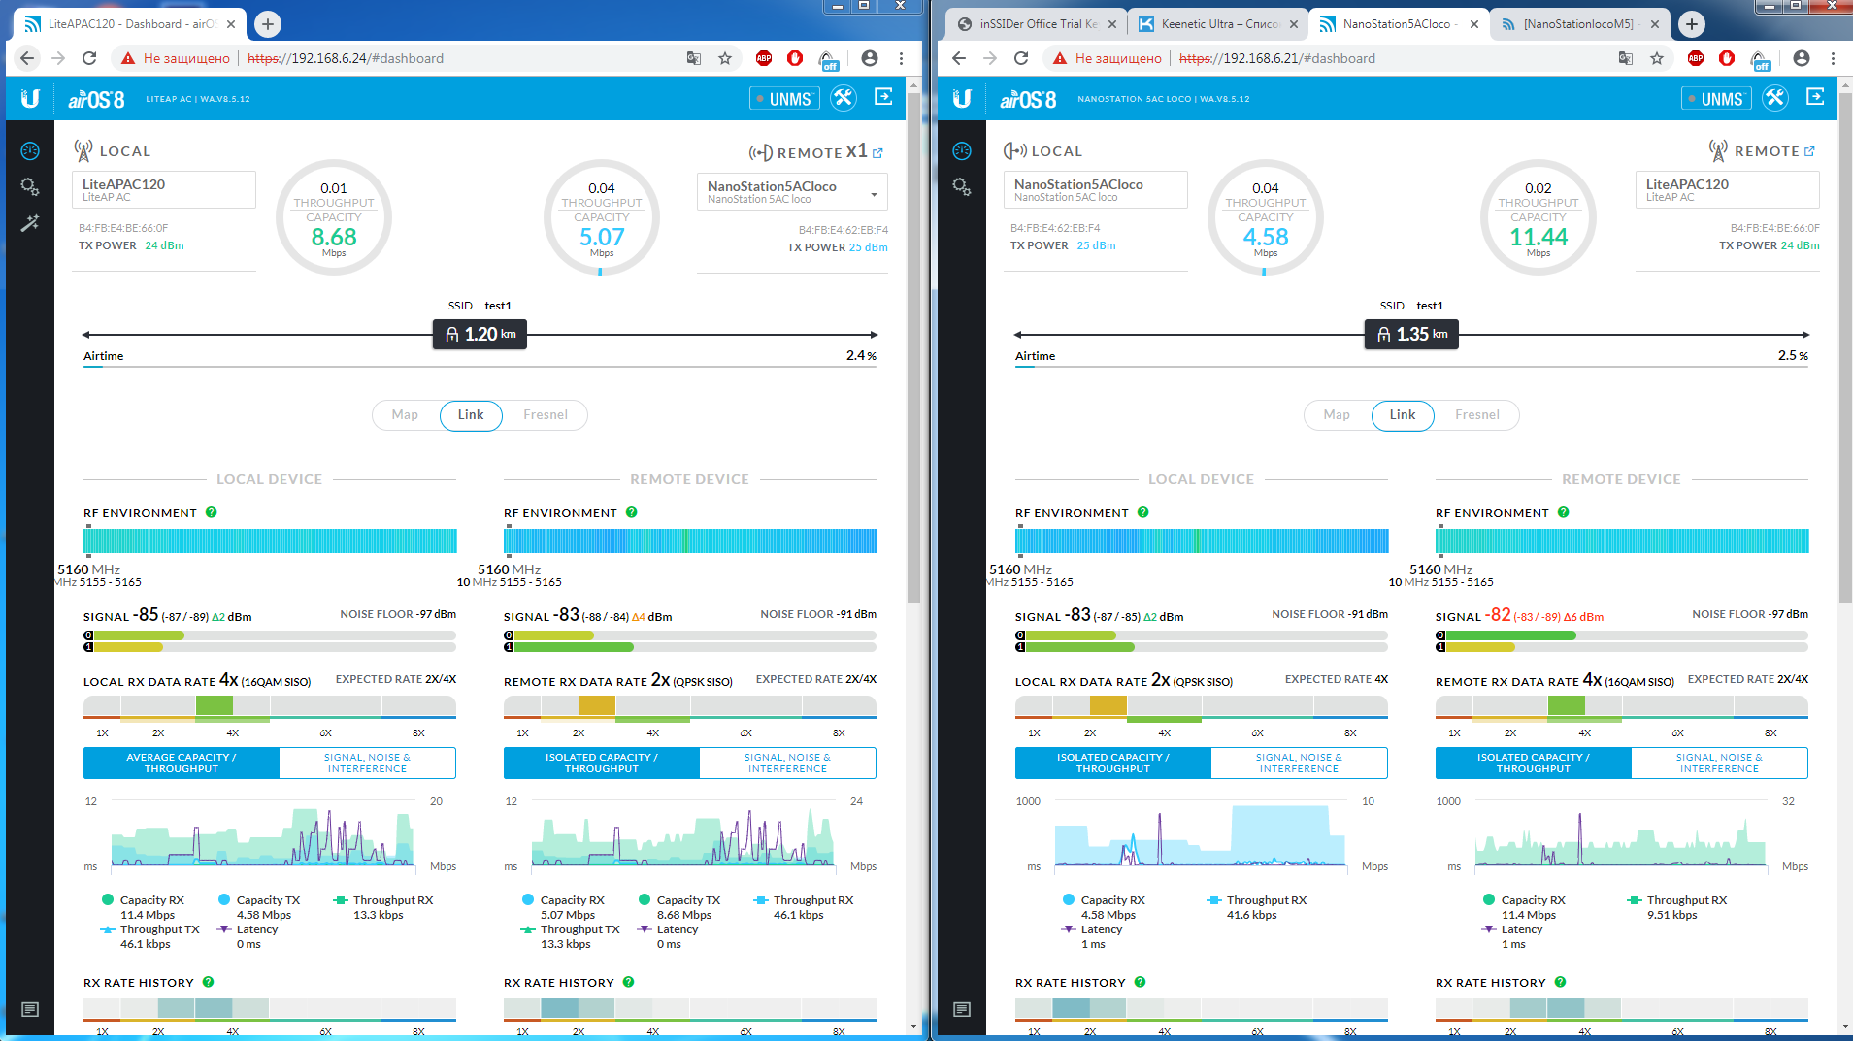Bookmark page star in right browser window

(1657, 58)
